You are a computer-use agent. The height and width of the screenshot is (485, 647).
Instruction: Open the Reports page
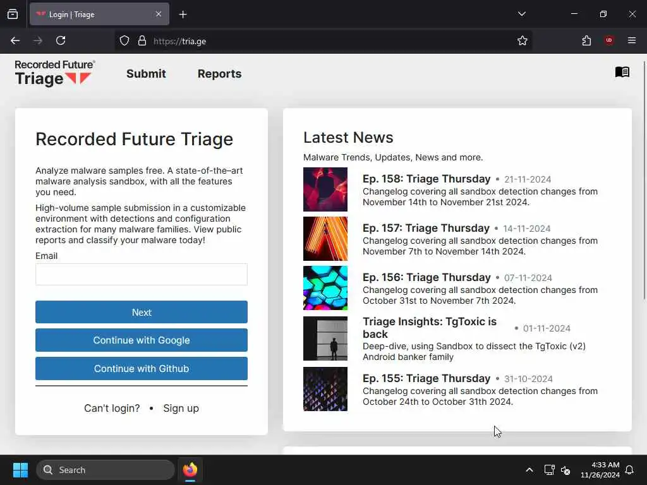click(x=219, y=74)
